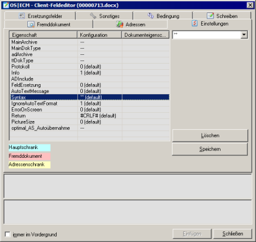Click the Einfügen button
256x242 pixels.
[x=192, y=234]
